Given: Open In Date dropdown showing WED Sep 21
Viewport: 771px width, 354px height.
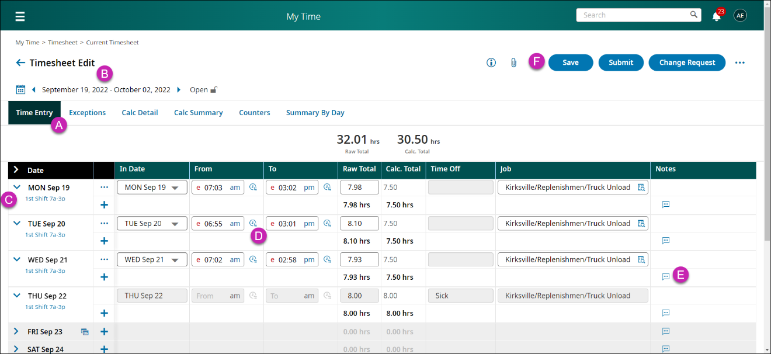Looking at the screenshot, I should (x=152, y=259).
